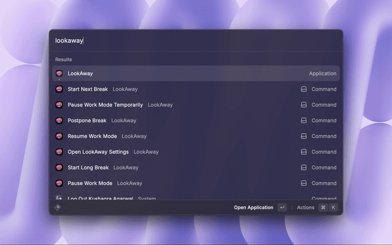Select the Log Out system command

pyautogui.click(x=100, y=198)
